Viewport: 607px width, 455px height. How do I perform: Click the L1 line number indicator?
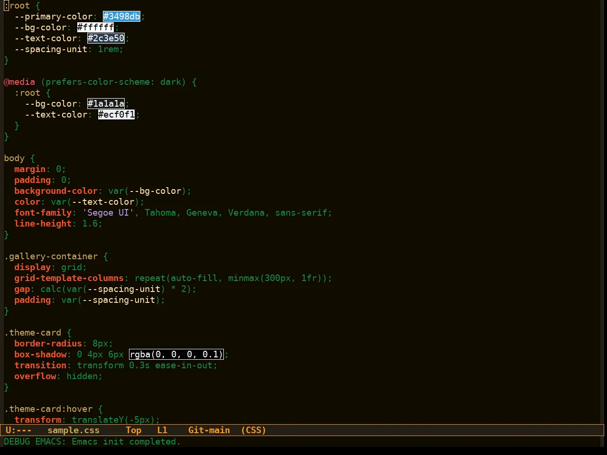coord(162,430)
